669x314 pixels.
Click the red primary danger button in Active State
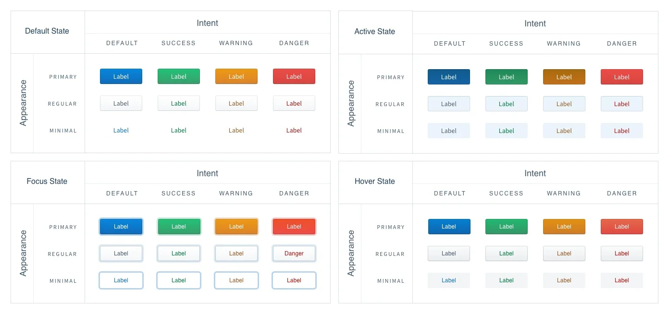click(x=622, y=77)
